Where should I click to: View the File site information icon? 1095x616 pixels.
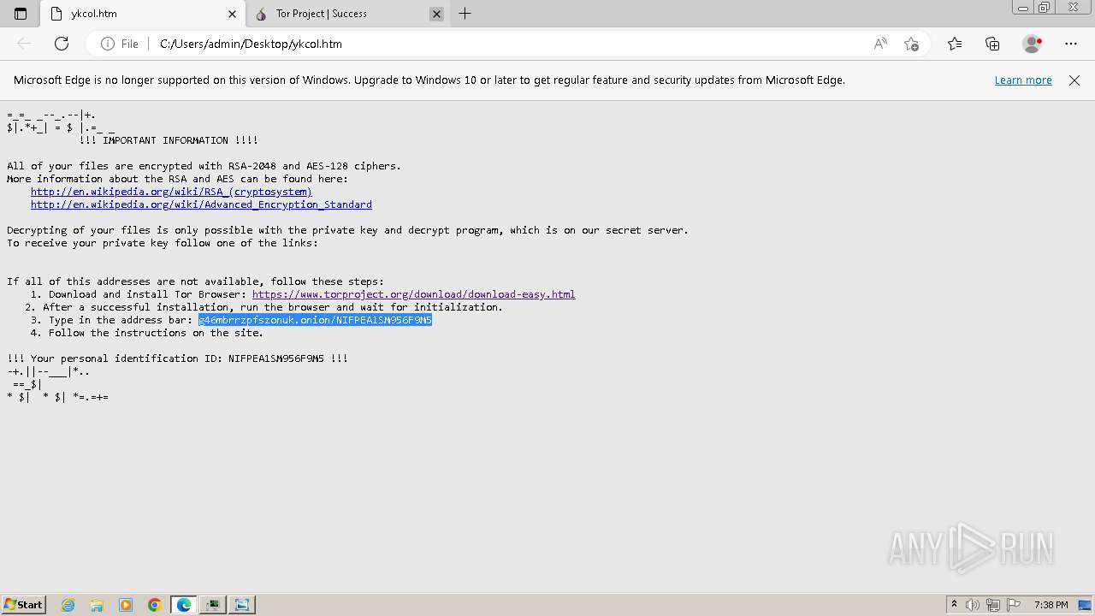(120, 44)
